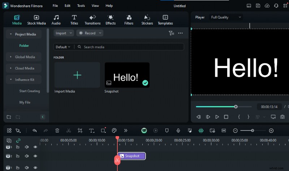The width and height of the screenshot is (289, 171).
Task: Open Start Creating under Influence Kit
Action: tap(30, 91)
